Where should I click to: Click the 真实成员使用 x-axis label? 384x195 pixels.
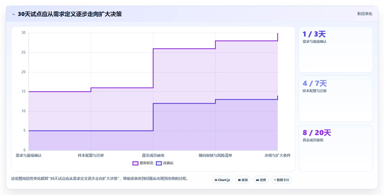153,155
